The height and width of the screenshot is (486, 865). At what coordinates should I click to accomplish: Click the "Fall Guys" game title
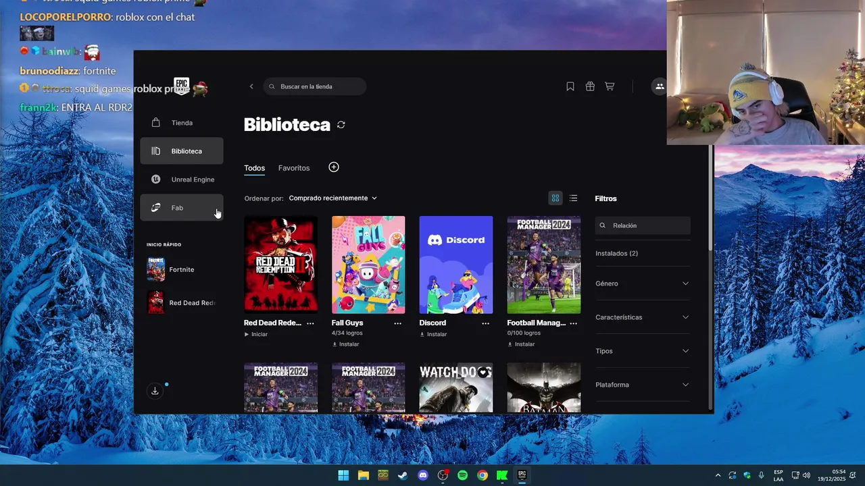(347, 323)
